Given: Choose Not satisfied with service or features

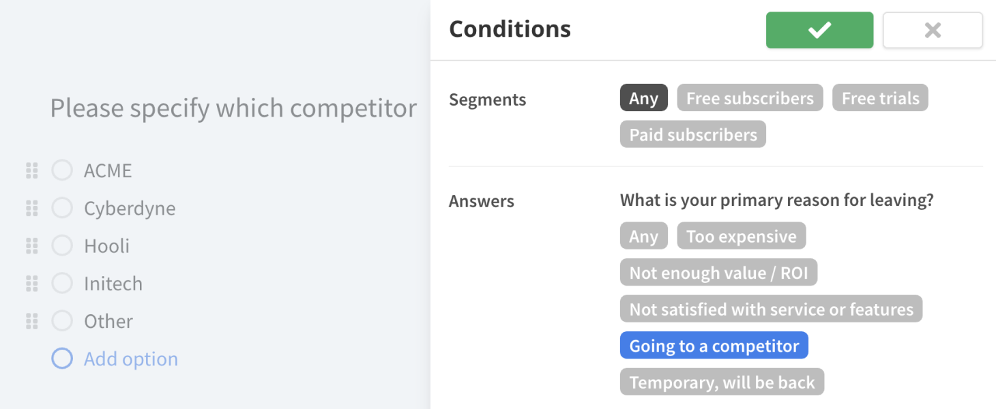Looking at the screenshot, I should coord(771,309).
